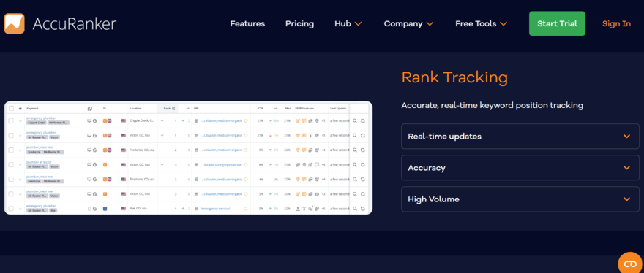Check the plumber in Victor row checkbox
The height and width of the screenshot is (273, 644).
point(11,165)
